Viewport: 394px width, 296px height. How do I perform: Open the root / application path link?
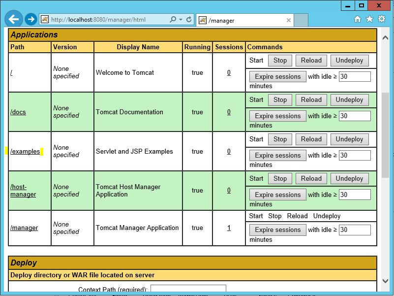pos(11,73)
